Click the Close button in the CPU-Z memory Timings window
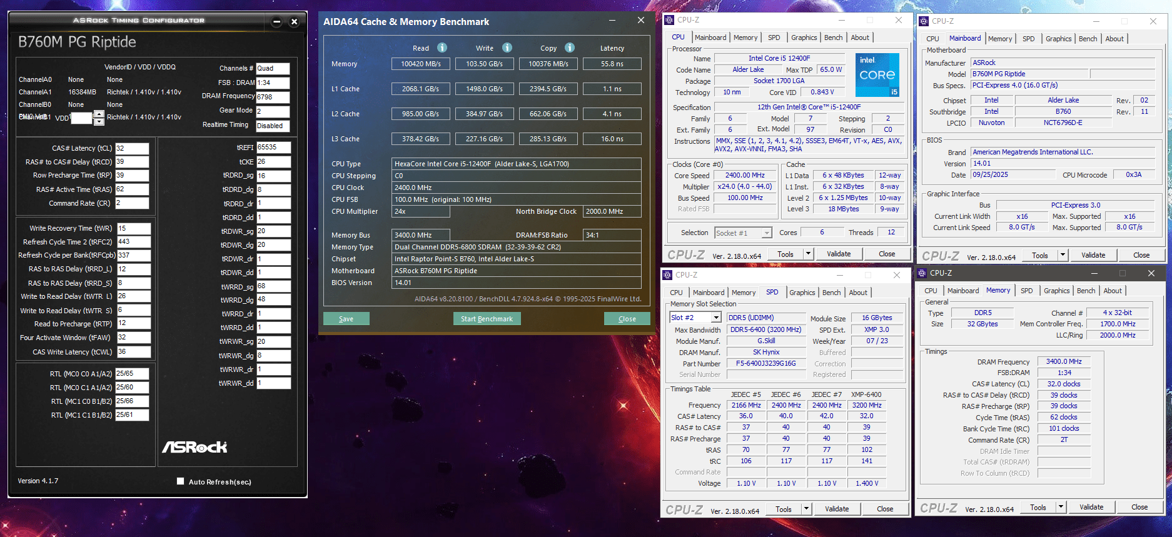The height and width of the screenshot is (537, 1172). pyautogui.click(x=1139, y=507)
